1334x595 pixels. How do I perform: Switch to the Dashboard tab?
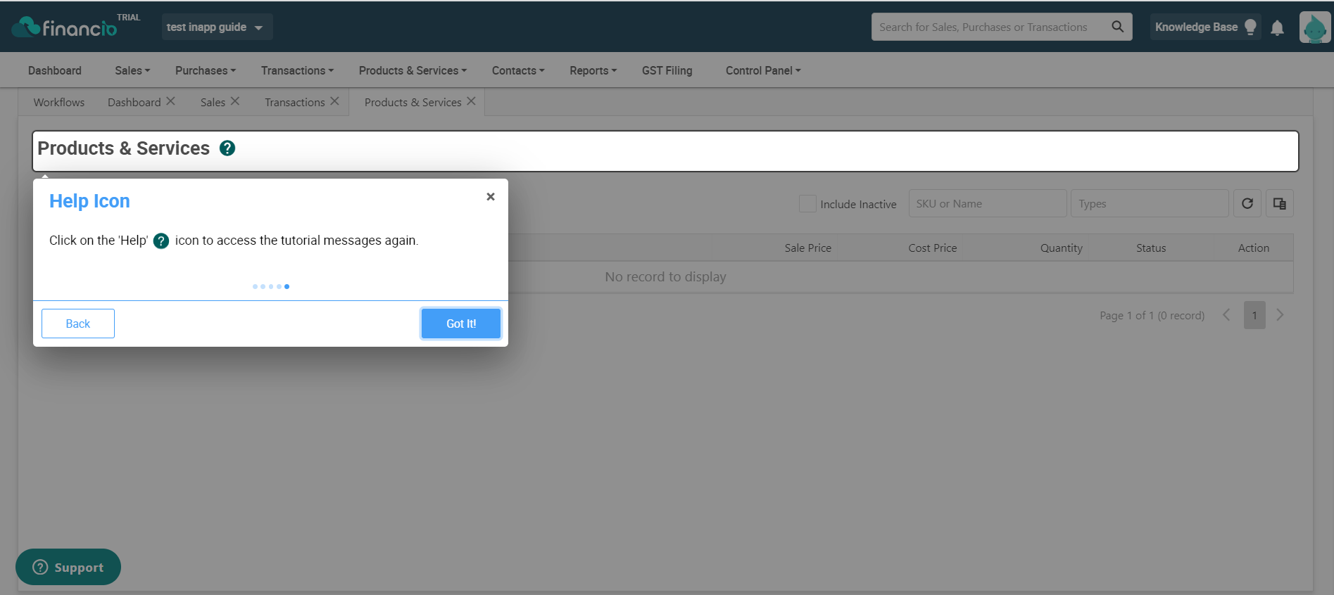tap(134, 102)
